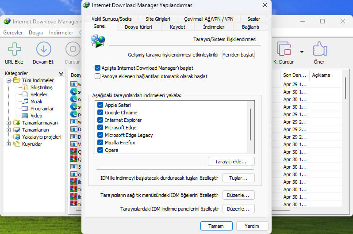Open the Görevler menu in main window
Viewport: 353px width, 234px height.
[x=13, y=33]
